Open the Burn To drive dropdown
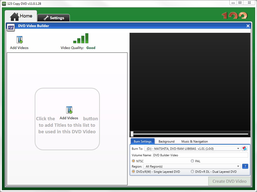257x192 pixels. [x=192, y=148]
